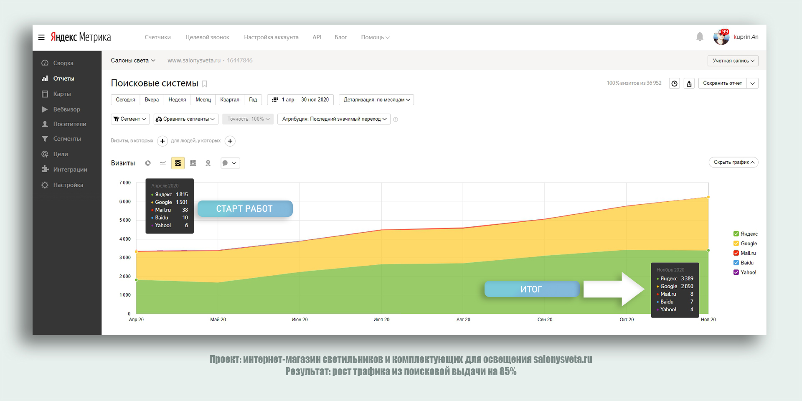Click the Yahoo! purple legend swatch
The height and width of the screenshot is (401, 802).
[736, 272]
